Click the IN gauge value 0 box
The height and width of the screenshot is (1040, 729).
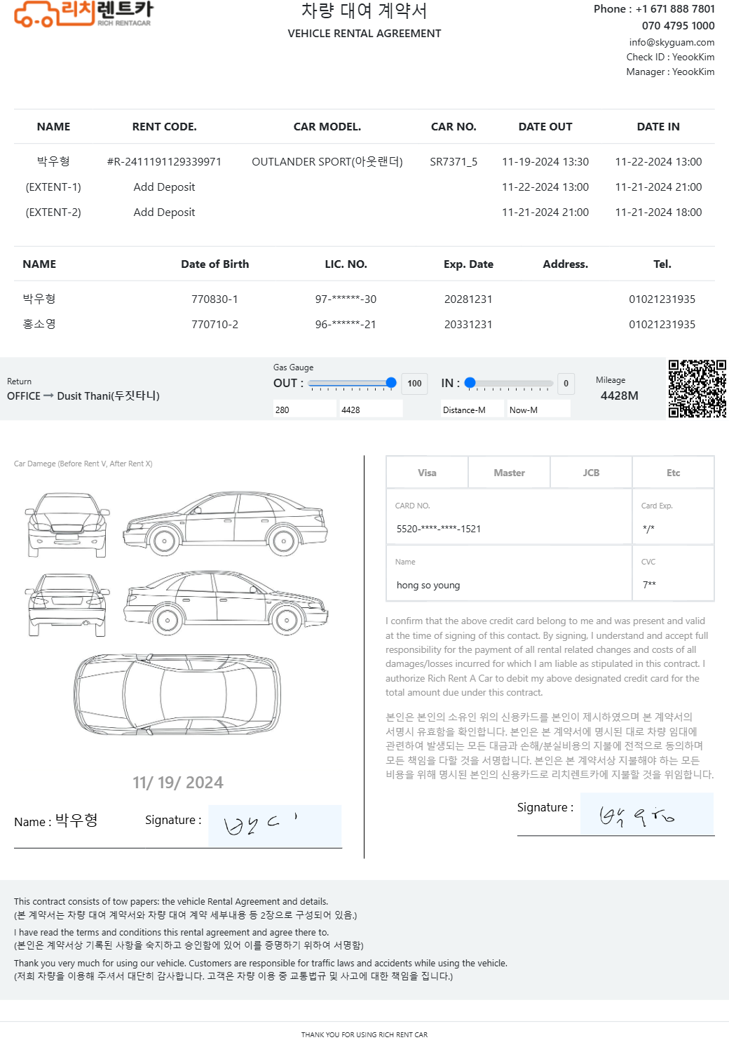pyautogui.click(x=566, y=384)
